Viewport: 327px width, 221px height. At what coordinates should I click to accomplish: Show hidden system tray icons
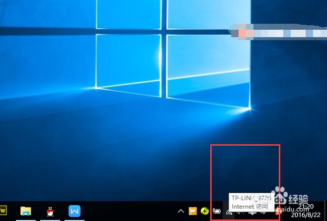pyautogui.click(x=181, y=212)
